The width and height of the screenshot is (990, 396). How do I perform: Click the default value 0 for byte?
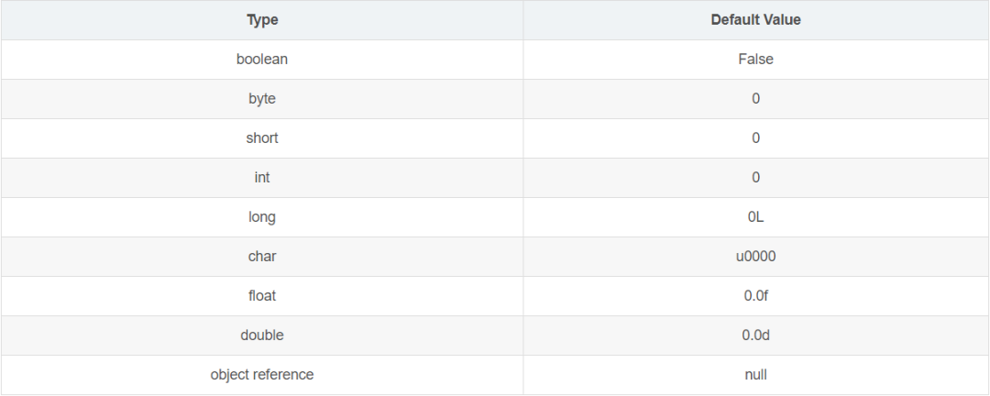pos(755,98)
